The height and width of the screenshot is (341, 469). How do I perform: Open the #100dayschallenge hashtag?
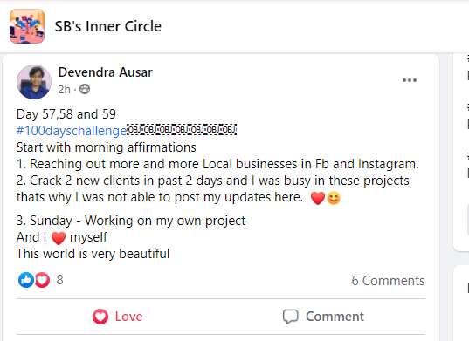pos(72,131)
